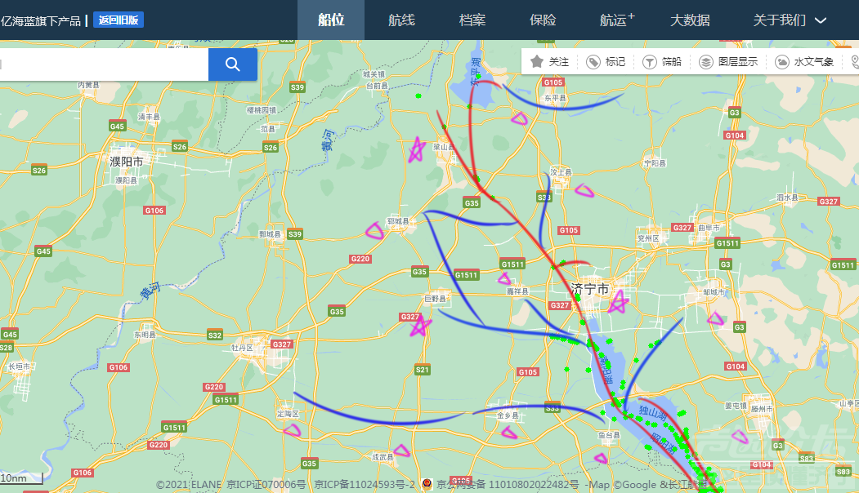Click the pink triangle marker near 郓城县

(x=375, y=230)
